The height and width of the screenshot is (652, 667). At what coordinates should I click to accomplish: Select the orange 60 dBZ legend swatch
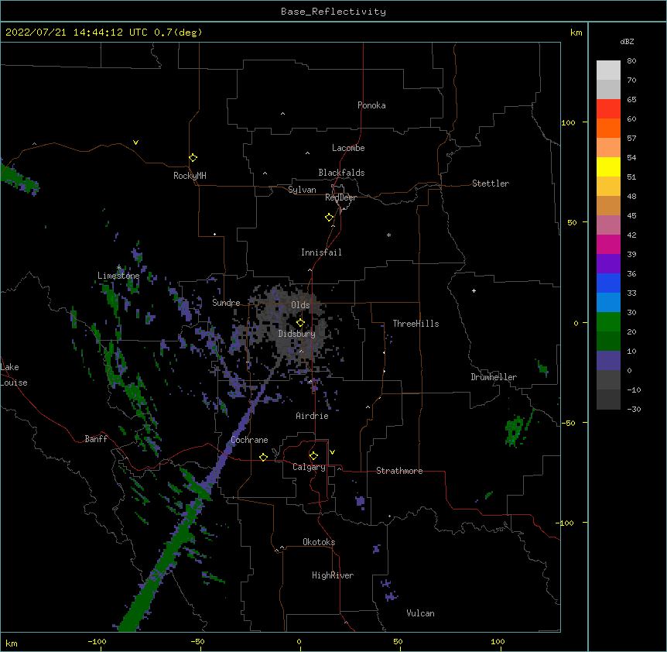(x=608, y=128)
